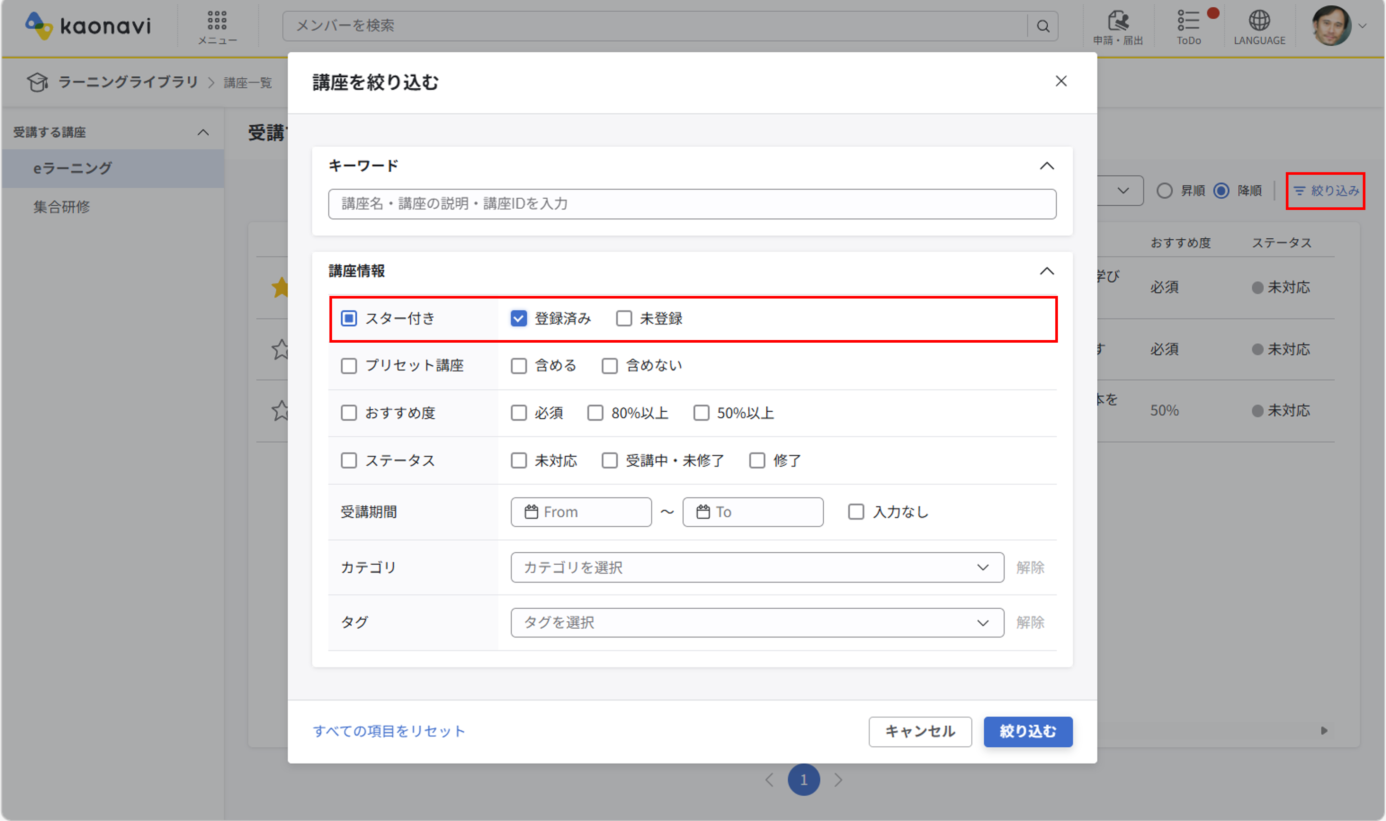Screen dimensions: 1386x821
Task: Select the 昇順 radio button
Action: 1164,191
